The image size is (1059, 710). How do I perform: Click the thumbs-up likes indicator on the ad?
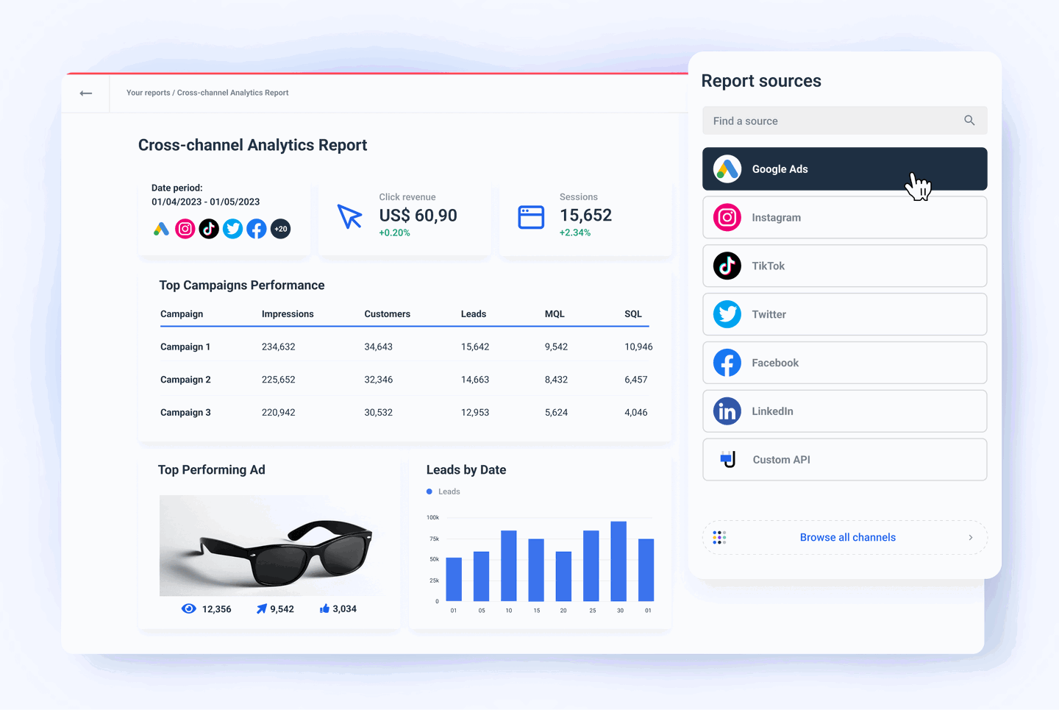click(x=324, y=608)
